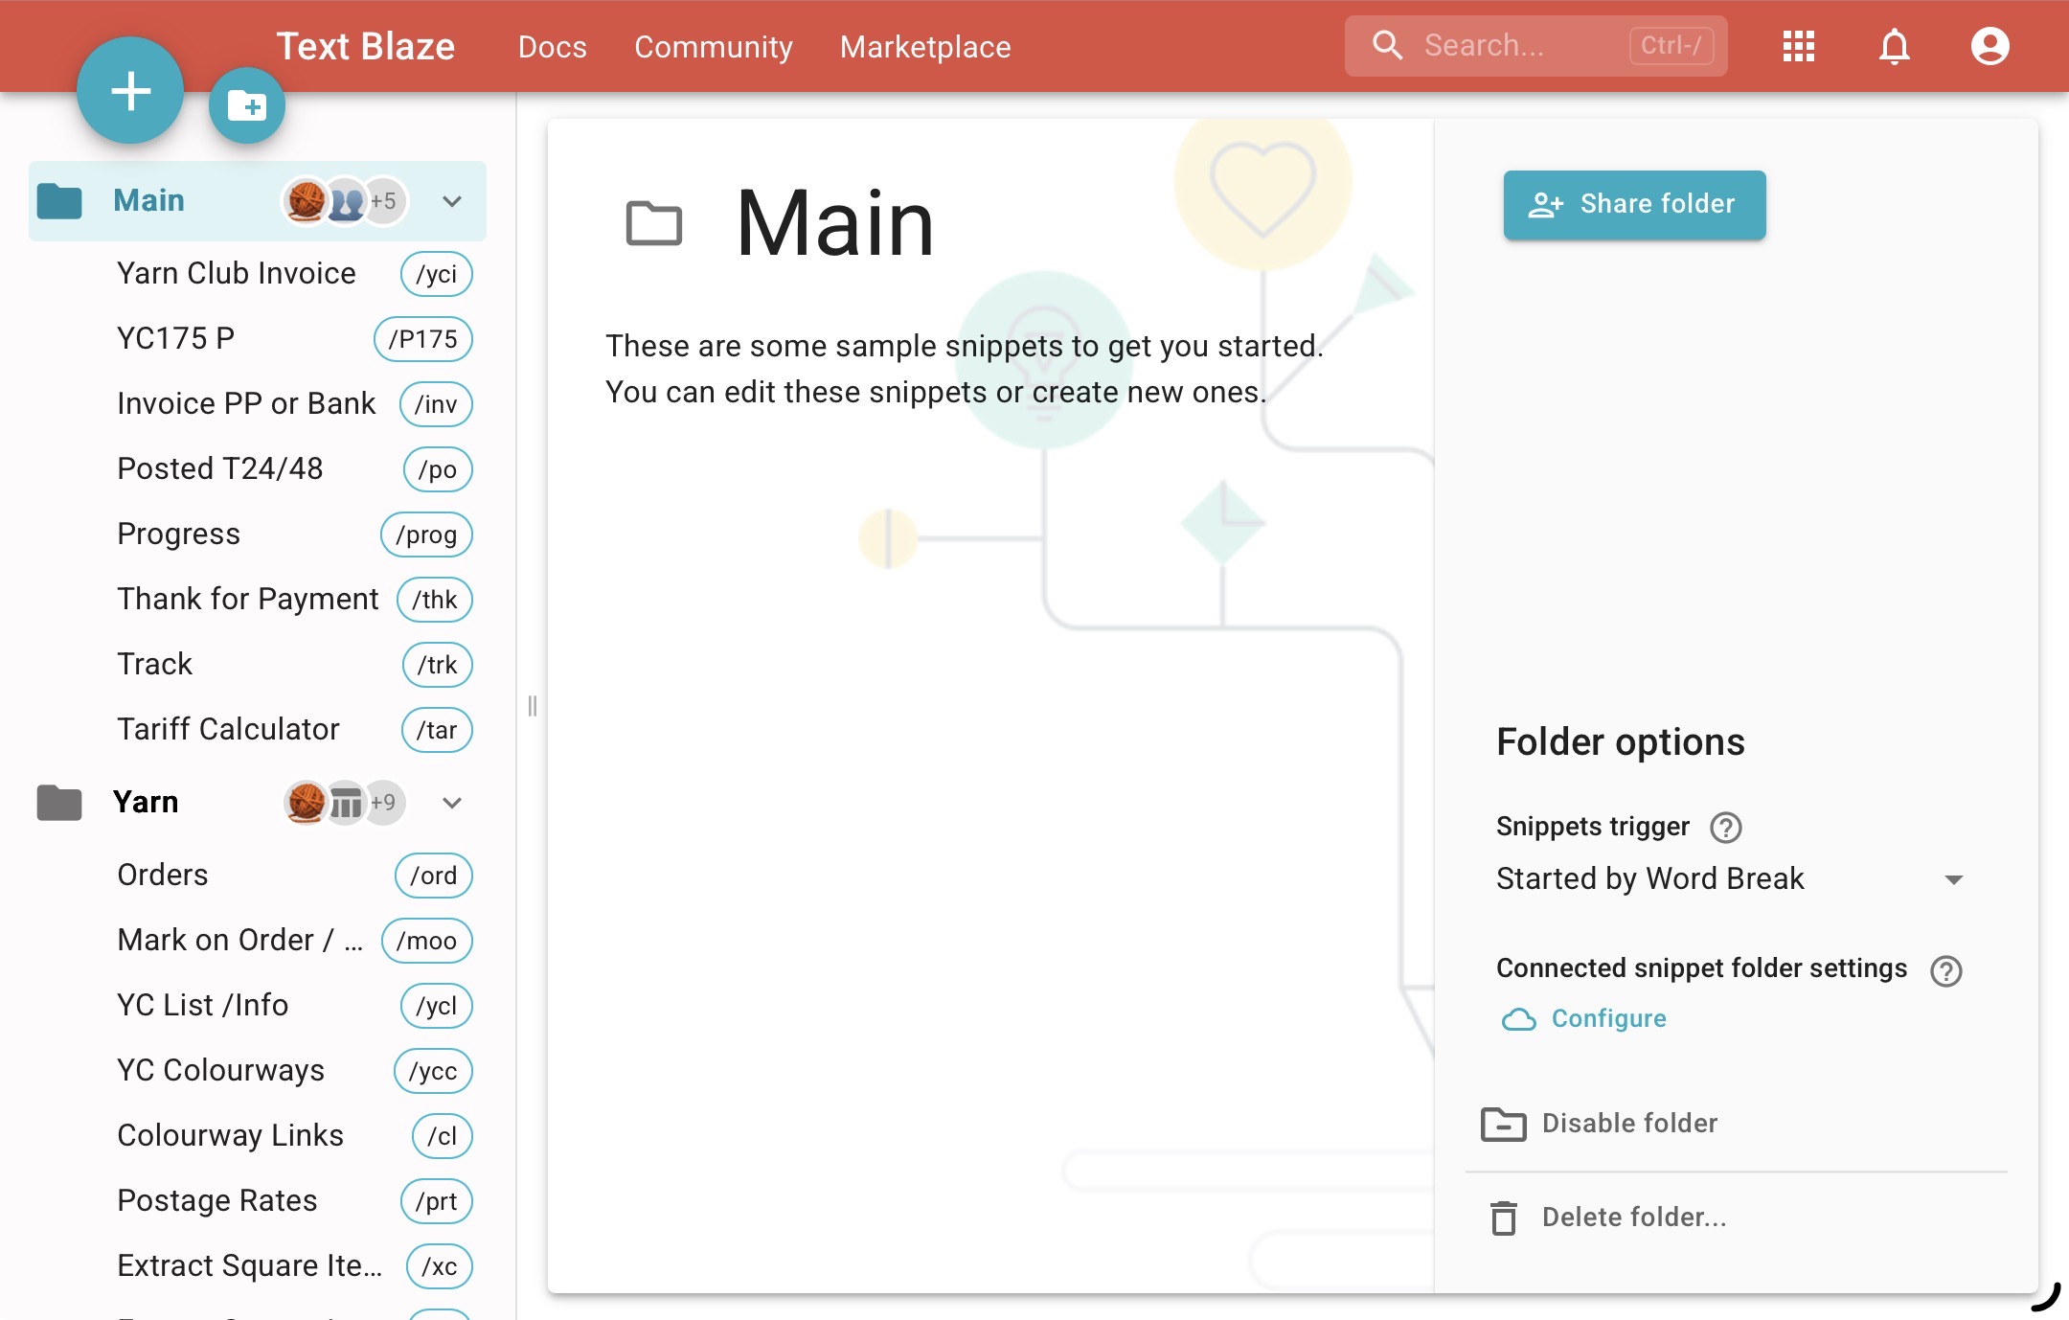
Task: Open Postage Rates snippet
Action: pos(217,1200)
